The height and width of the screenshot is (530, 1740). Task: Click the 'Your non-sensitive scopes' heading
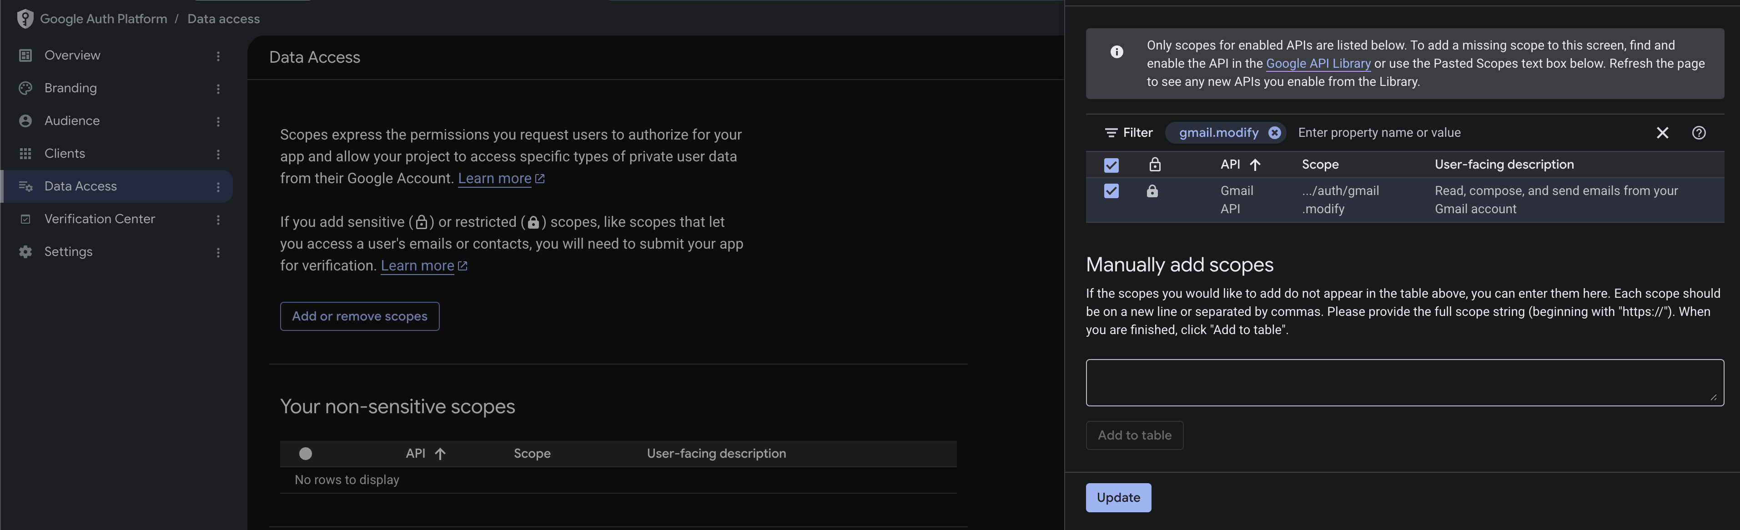pos(397,406)
